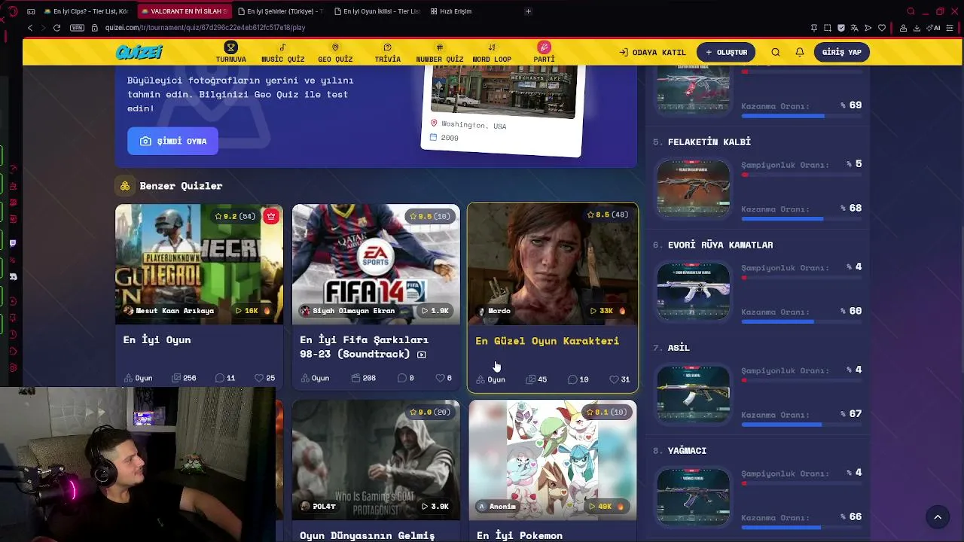Go back to previous page
Image resolution: width=964 pixels, height=542 pixels.
[x=30, y=28]
